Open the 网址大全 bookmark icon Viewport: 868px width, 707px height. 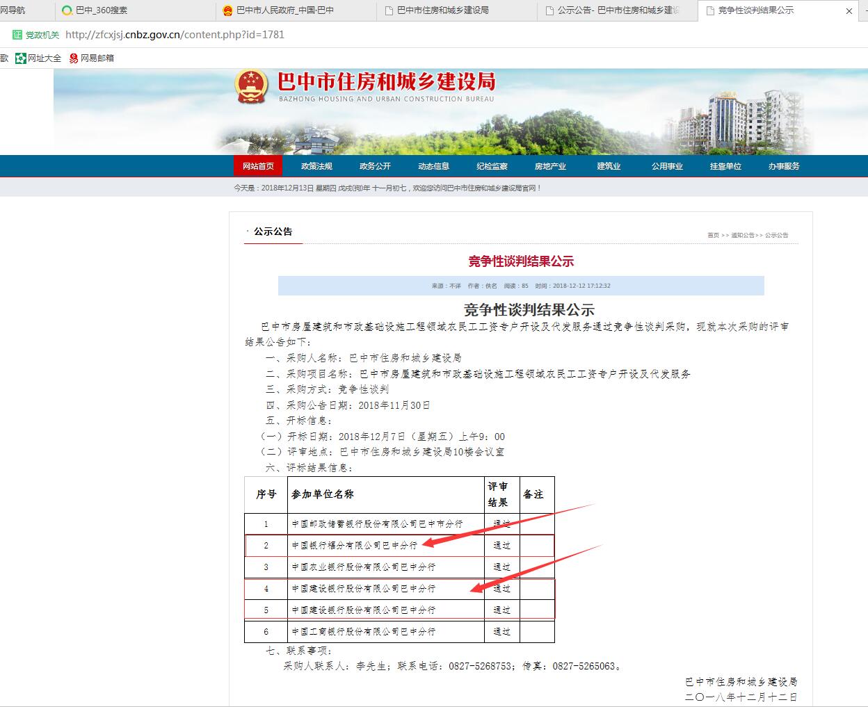[21, 58]
